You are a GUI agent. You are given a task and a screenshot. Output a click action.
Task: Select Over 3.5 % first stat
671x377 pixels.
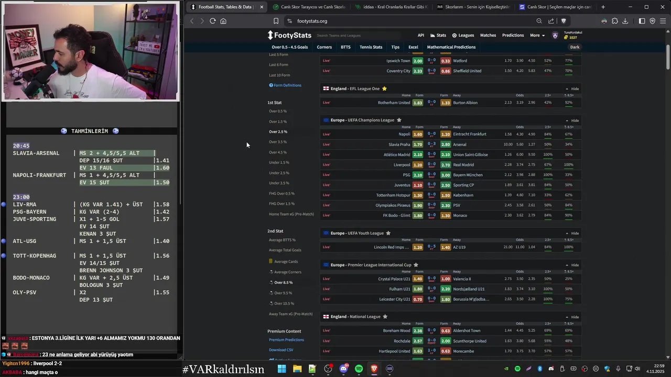pyautogui.click(x=278, y=142)
